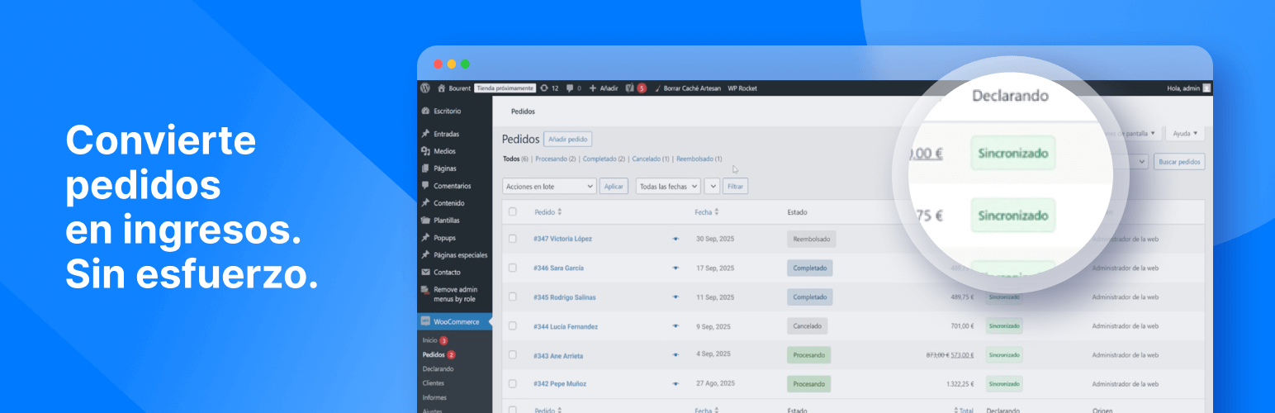1275x413 pixels.
Task: Sort by Fecha column header
Action: (706, 212)
